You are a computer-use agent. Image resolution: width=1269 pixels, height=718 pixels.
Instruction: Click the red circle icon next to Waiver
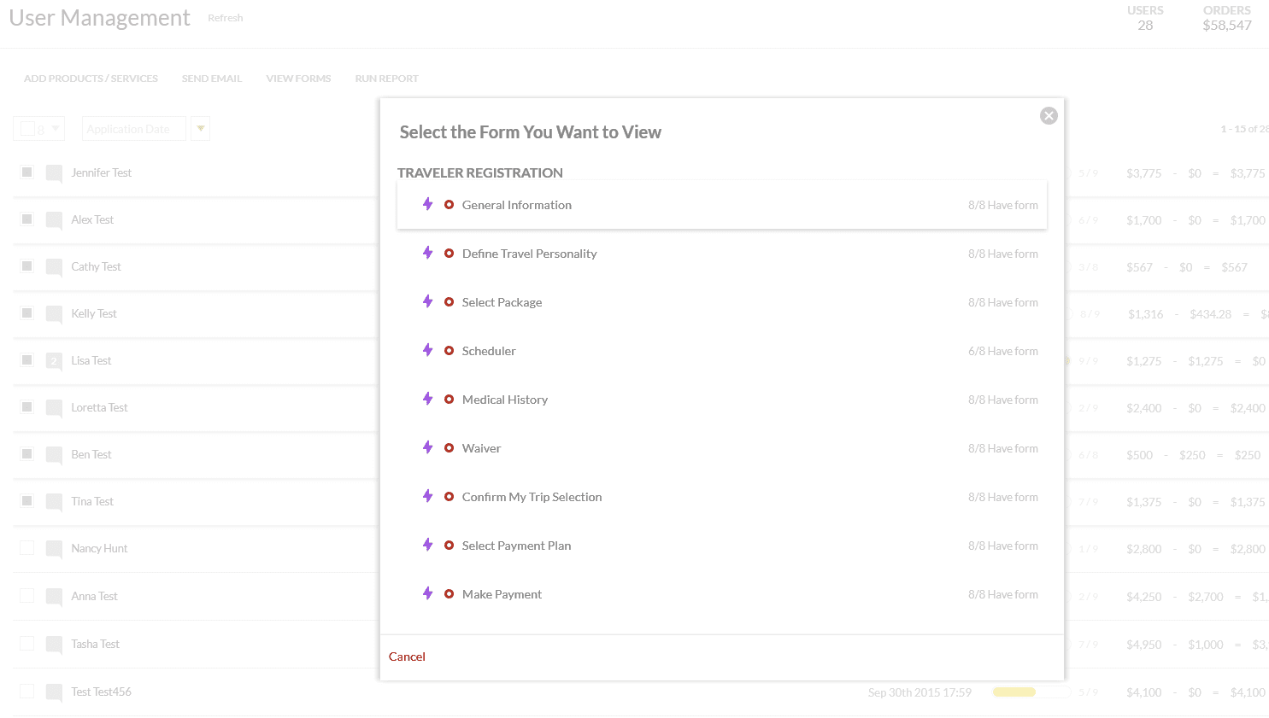click(449, 448)
